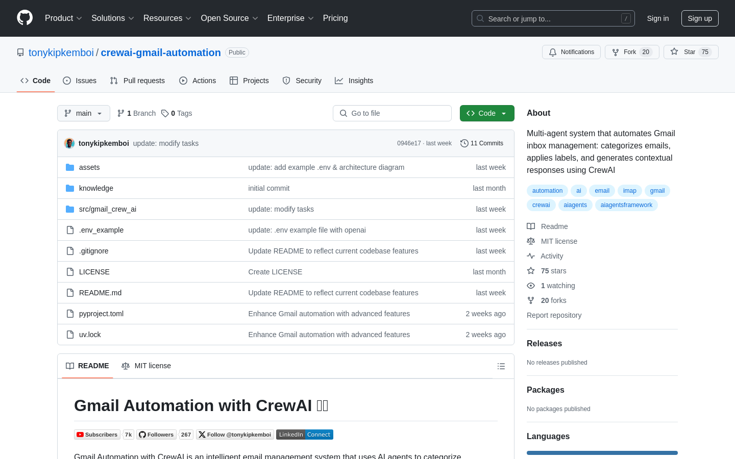Switch to the Projects tab
Screen dimensions: 735x459
pos(249,81)
